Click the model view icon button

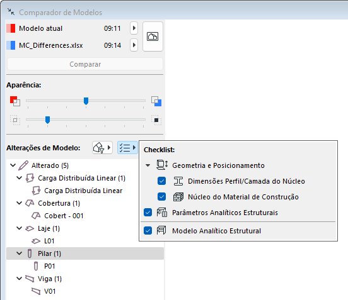tap(153, 36)
